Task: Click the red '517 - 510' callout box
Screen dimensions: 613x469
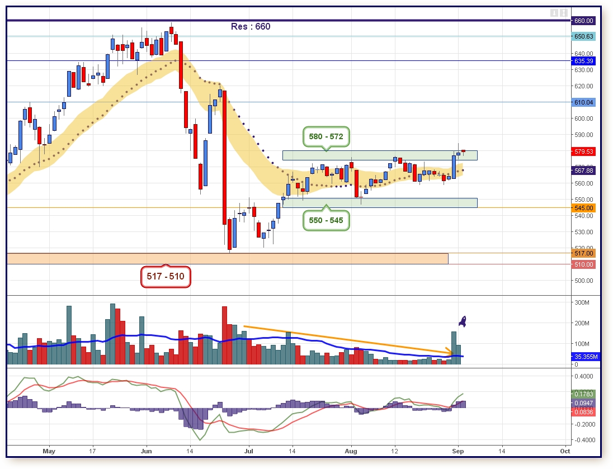Action: click(x=166, y=276)
